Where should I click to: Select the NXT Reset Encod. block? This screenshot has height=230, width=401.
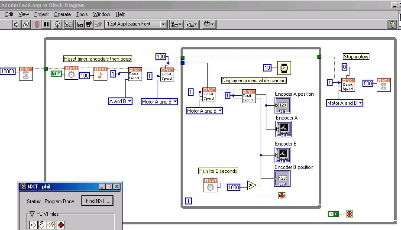(x=135, y=74)
